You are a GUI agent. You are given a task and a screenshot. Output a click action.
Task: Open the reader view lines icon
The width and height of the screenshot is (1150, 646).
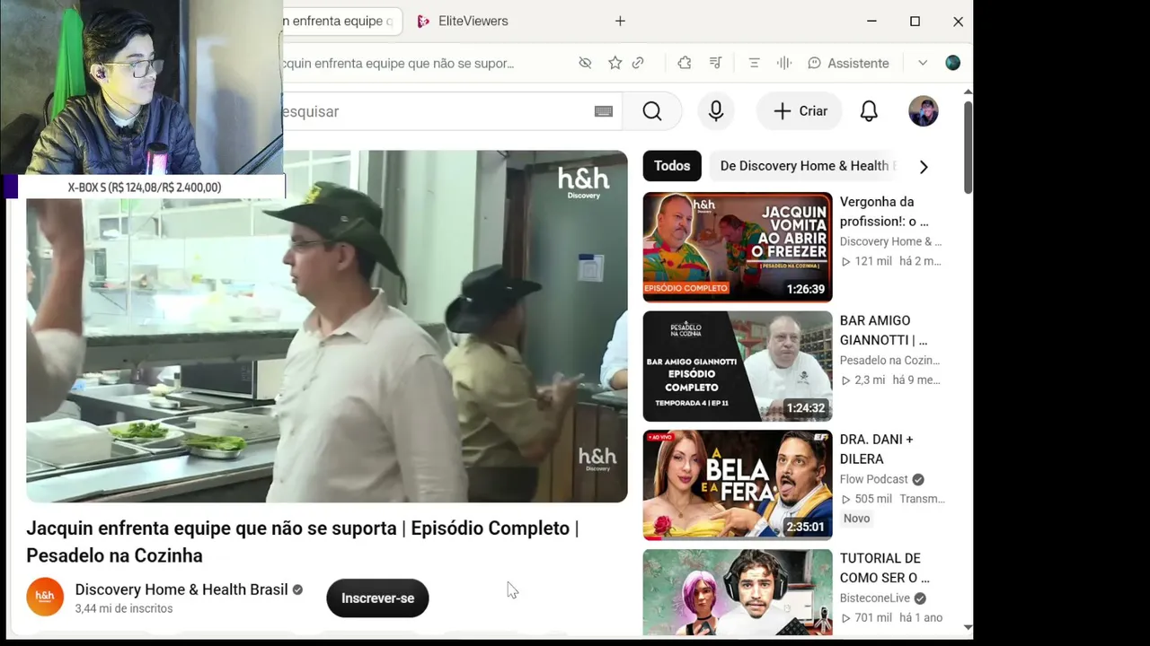(754, 63)
